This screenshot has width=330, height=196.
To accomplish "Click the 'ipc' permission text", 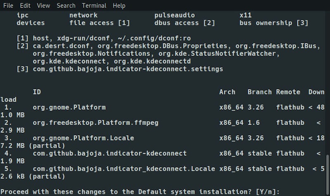I will click(23, 15).
